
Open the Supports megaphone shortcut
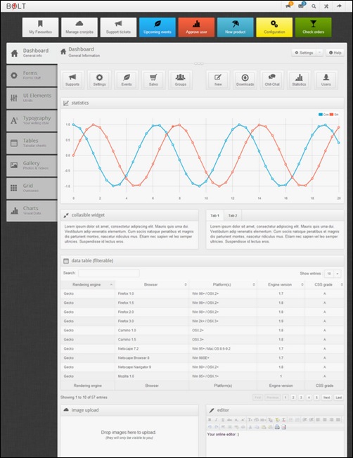point(72,79)
